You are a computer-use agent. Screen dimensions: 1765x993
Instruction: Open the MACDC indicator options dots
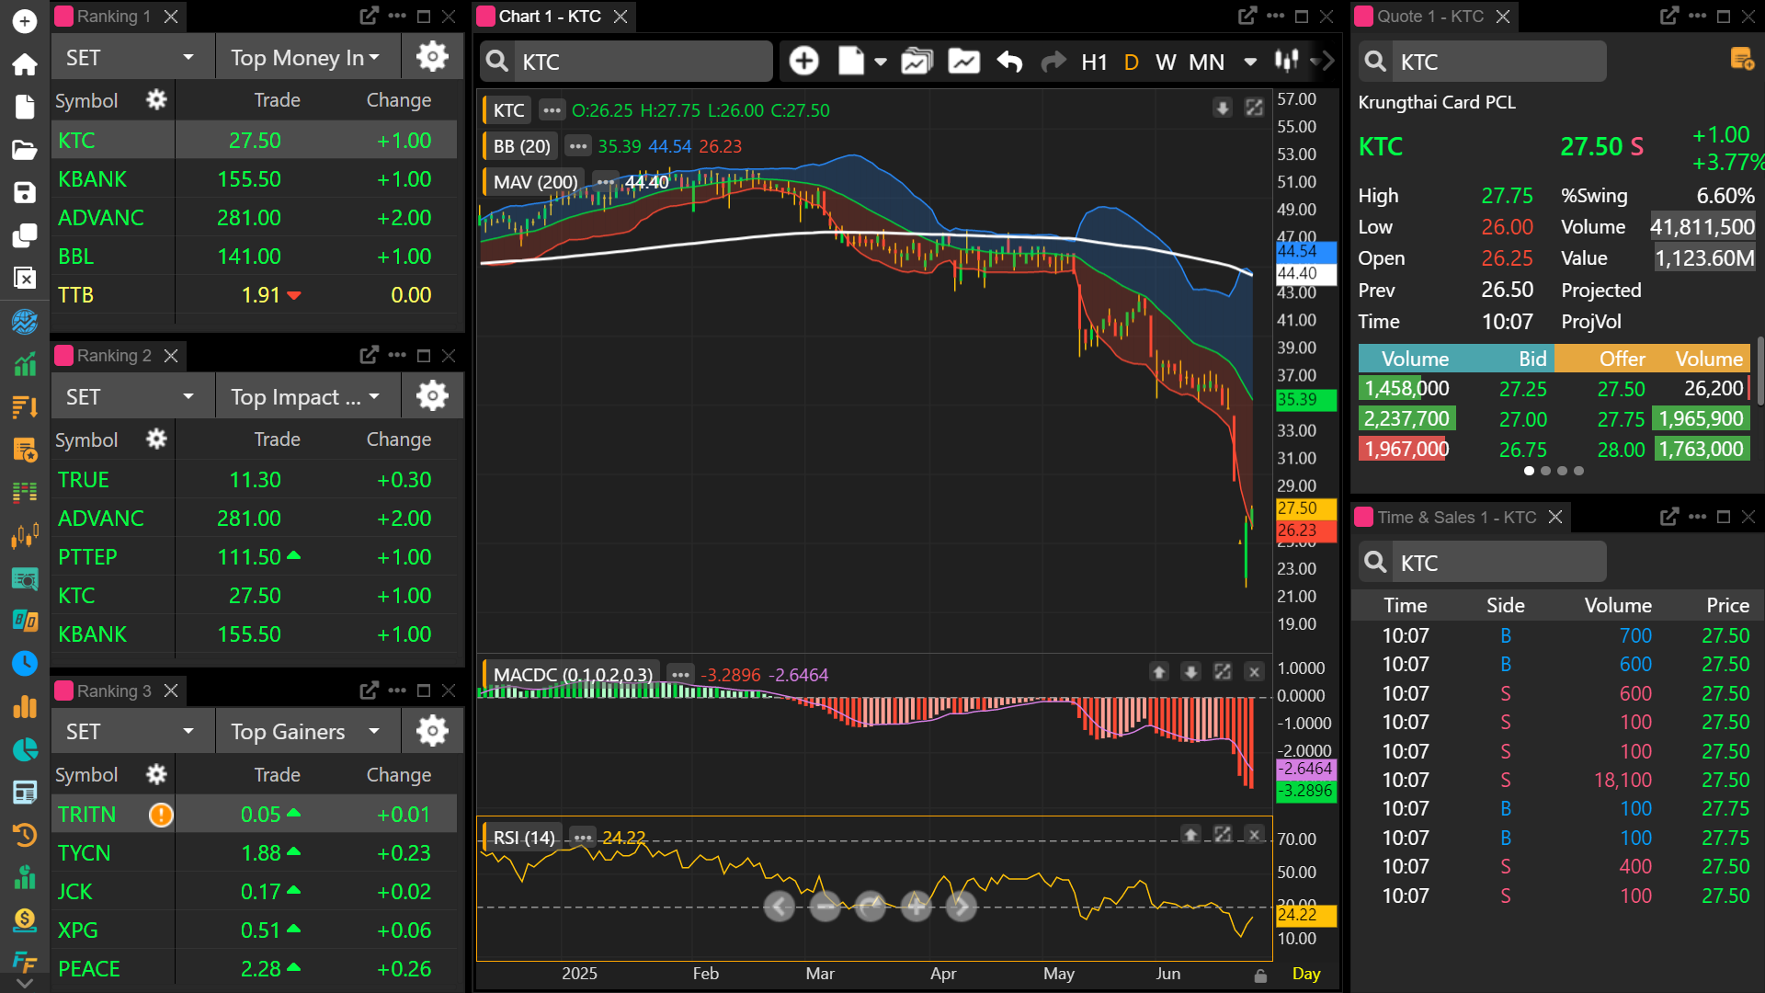680,674
